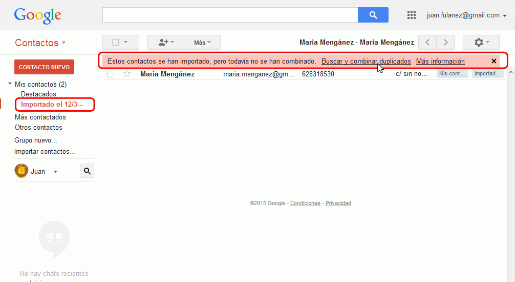Open the Más dropdown menu

[x=202, y=42]
